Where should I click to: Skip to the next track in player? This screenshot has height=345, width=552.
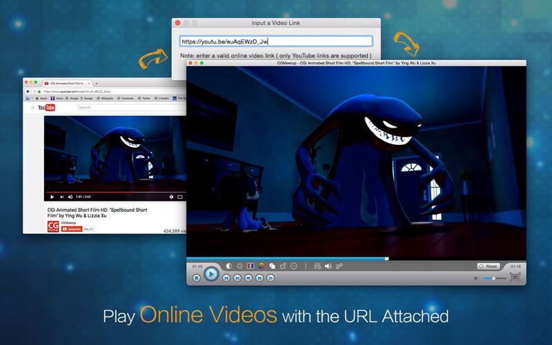pos(237,278)
